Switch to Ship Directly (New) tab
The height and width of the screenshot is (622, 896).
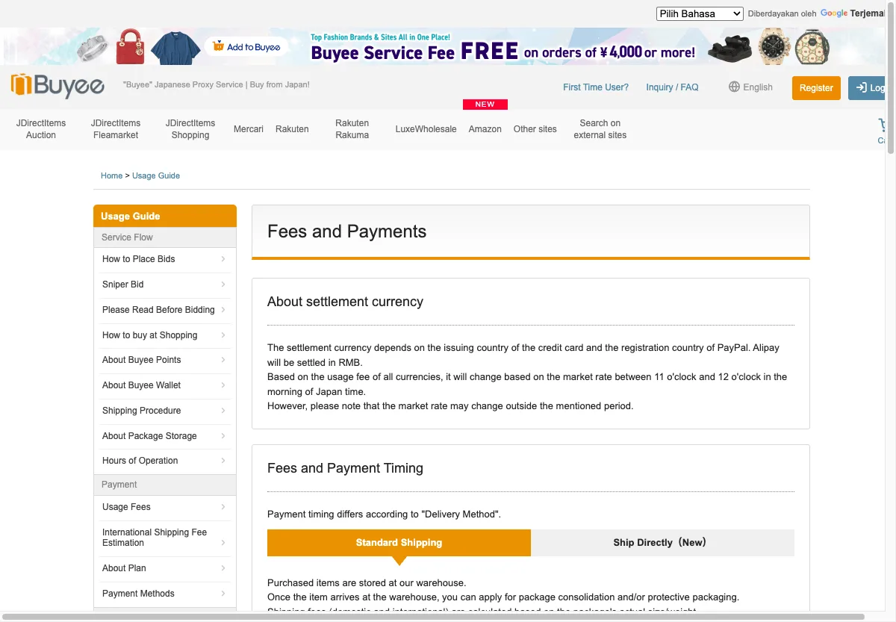click(x=662, y=543)
